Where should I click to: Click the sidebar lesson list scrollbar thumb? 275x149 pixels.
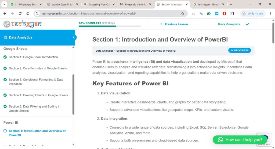pyautogui.click(x=73, y=94)
